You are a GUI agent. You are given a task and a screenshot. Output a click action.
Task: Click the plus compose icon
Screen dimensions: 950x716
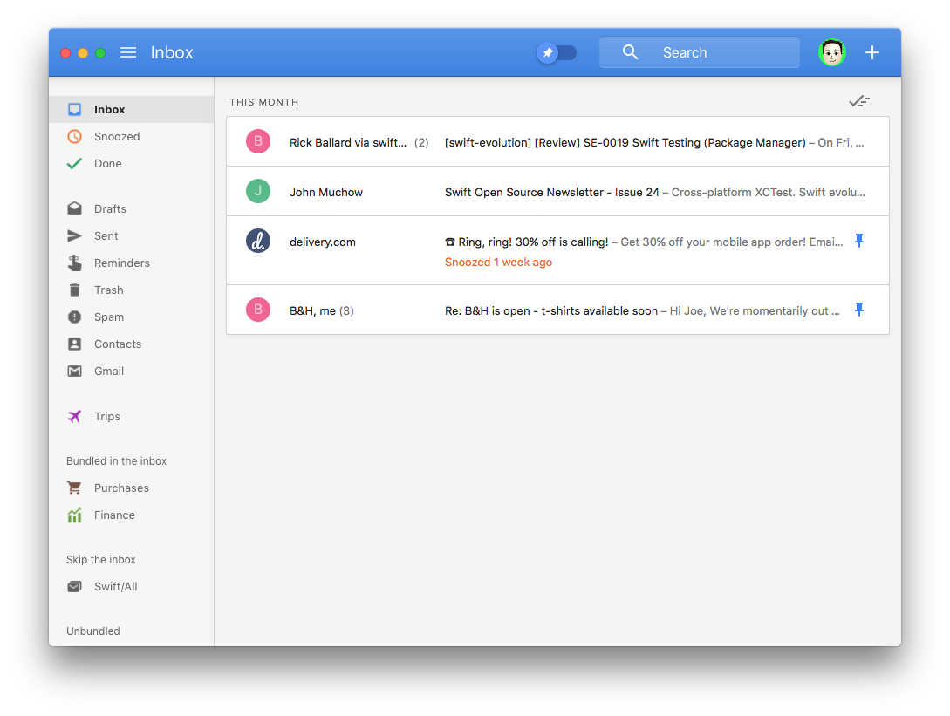point(871,52)
